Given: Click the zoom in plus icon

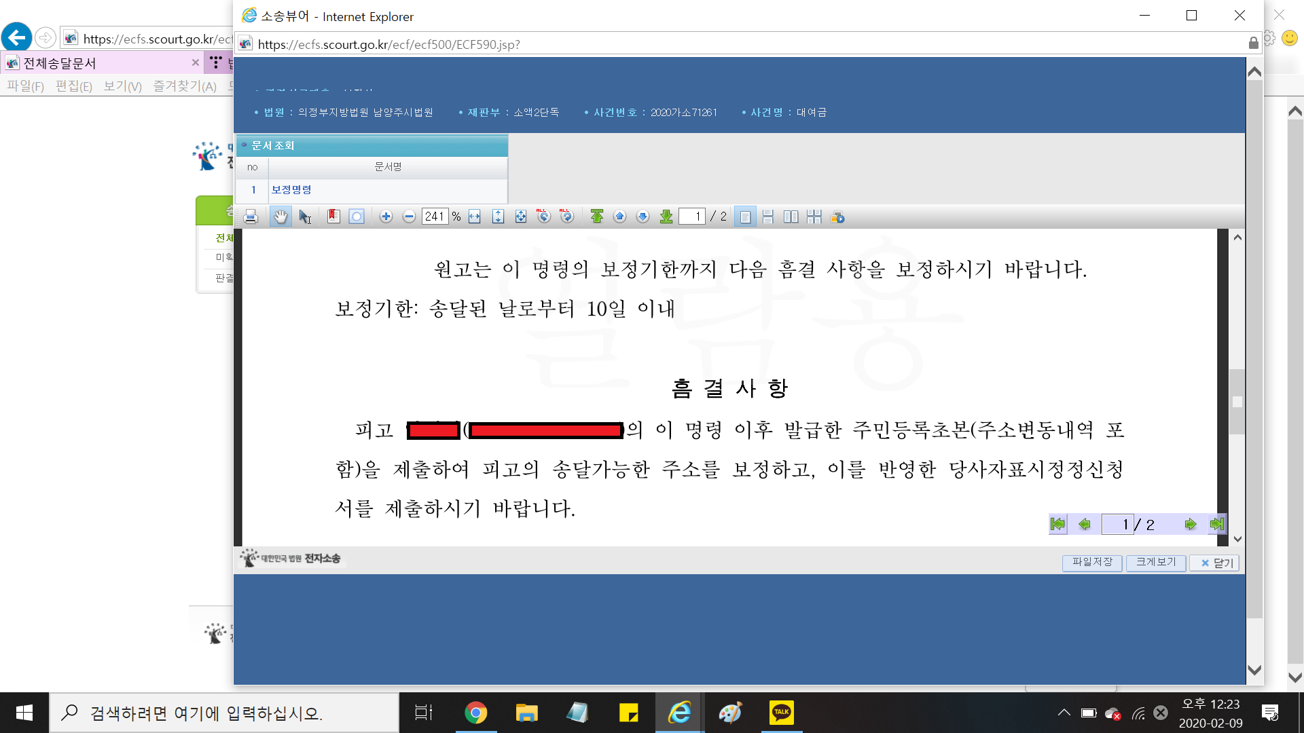Looking at the screenshot, I should tap(386, 217).
